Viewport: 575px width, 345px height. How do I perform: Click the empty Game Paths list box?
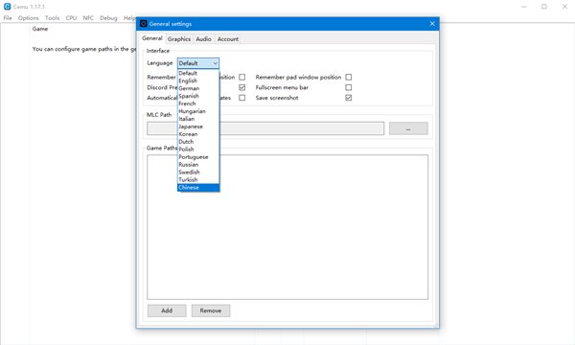(287, 227)
